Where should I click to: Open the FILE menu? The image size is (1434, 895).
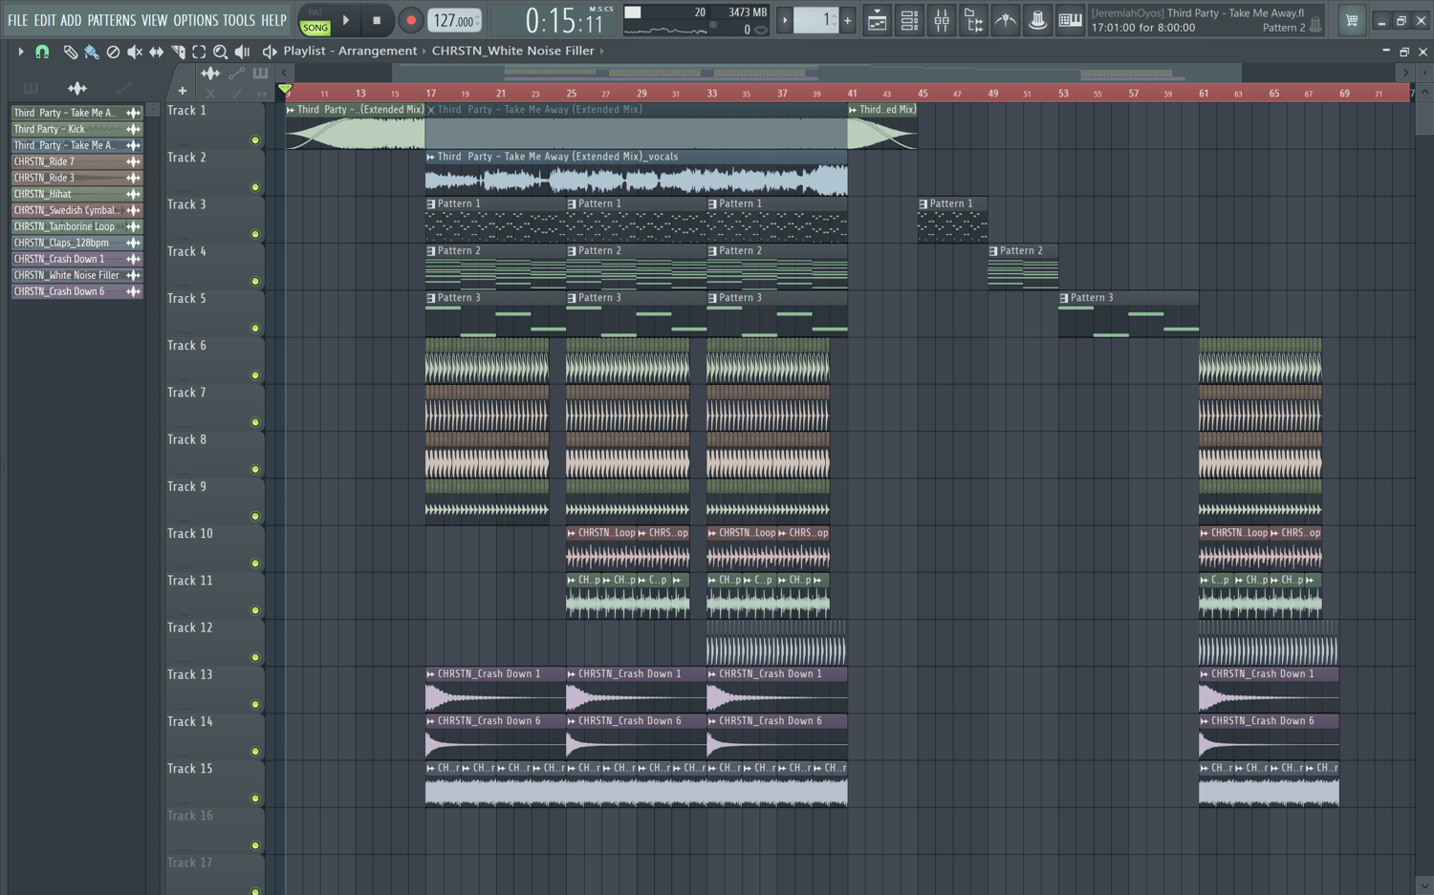click(x=18, y=20)
